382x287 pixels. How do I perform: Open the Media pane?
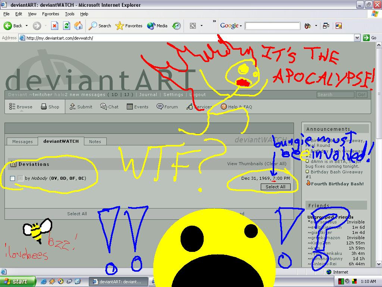coord(157,26)
